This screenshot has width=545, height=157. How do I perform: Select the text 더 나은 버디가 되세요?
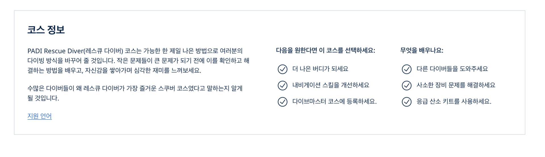(x=320, y=69)
